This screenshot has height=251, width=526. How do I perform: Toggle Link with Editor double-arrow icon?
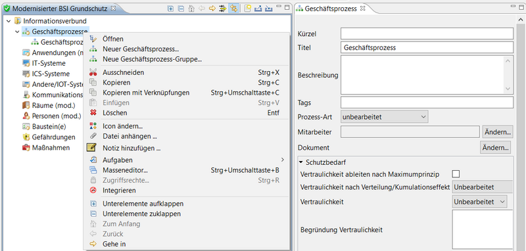pos(233,9)
